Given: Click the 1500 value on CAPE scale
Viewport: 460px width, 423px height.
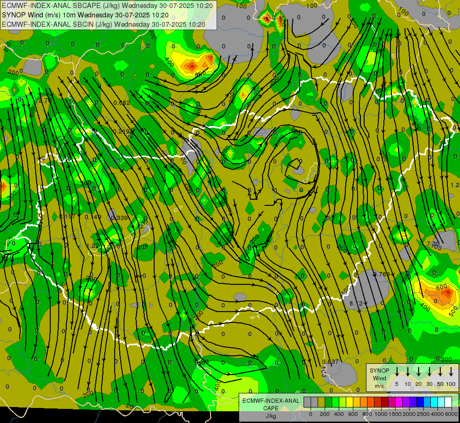Looking at the screenshot, I should pos(395,414).
